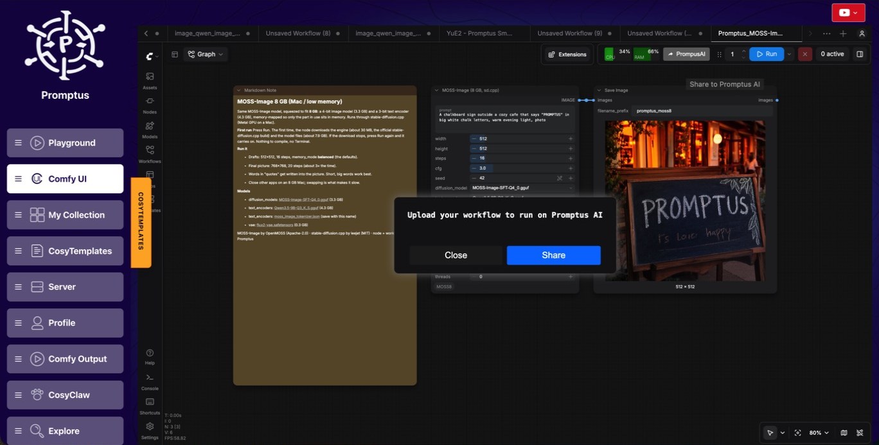Open the Run options dropdown arrow

[790, 54]
